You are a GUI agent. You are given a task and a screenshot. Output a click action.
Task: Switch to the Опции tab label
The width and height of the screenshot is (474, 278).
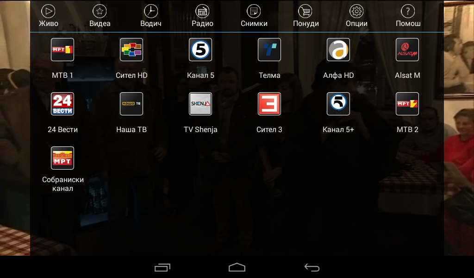357,24
